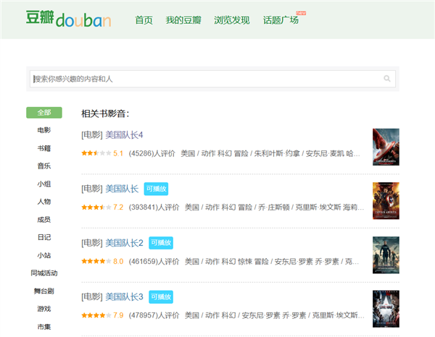Filter results by 市集
Screen dimensions: 435x337
pos(44,327)
